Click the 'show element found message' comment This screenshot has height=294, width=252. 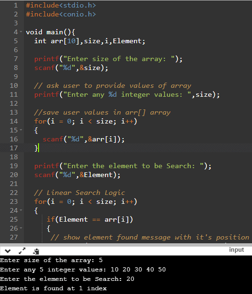150,237
